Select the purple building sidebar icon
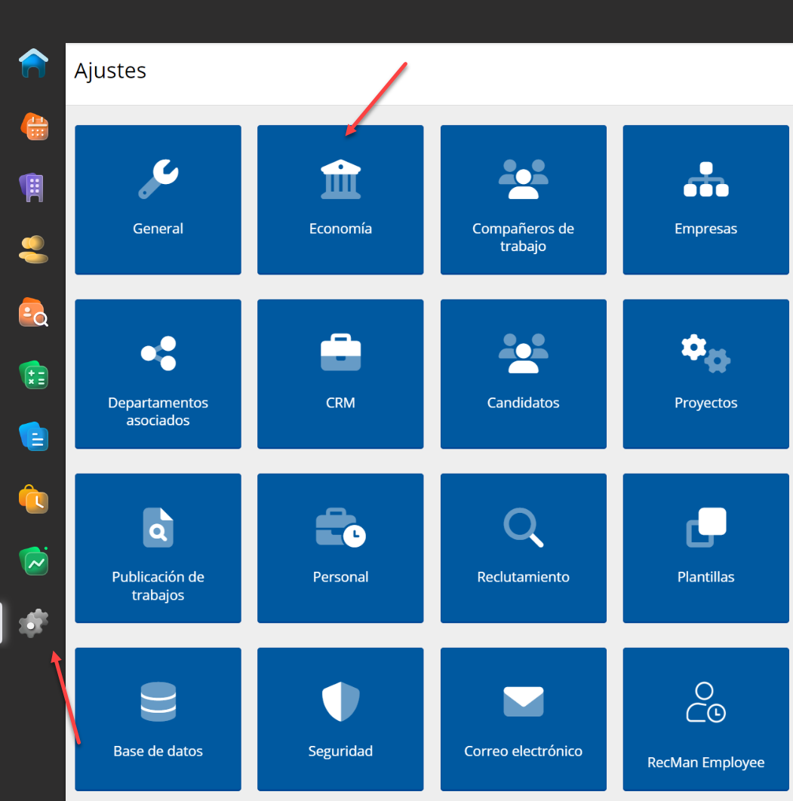793x801 pixels. point(33,188)
